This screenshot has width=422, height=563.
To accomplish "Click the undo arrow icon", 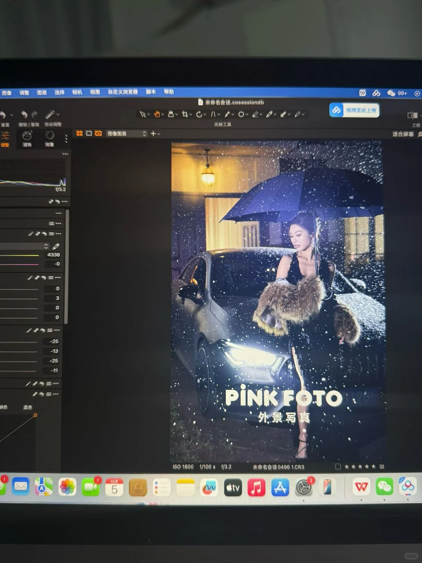I will click(24, 115).
